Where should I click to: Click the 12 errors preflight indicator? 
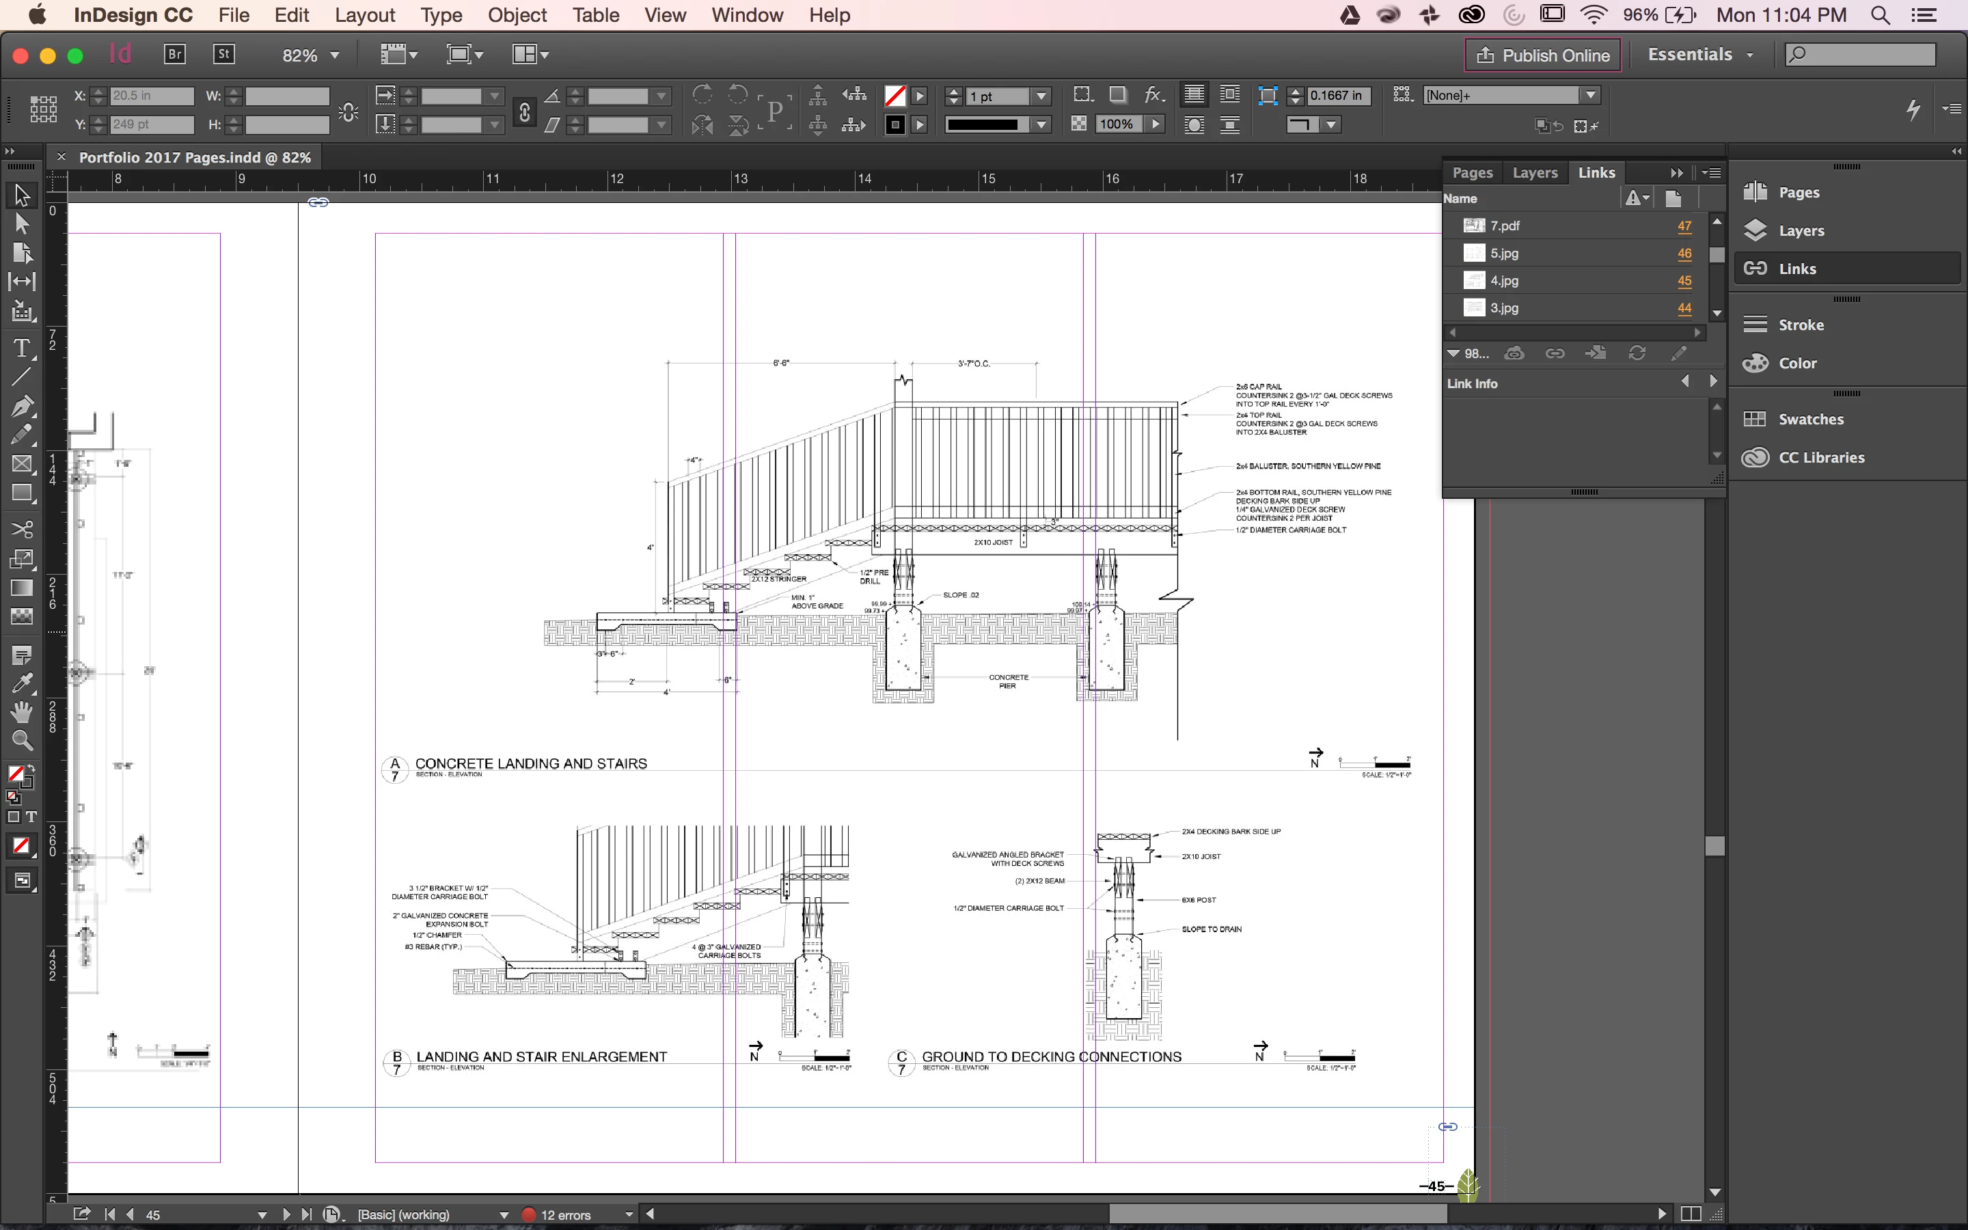click(x=565, y=1214)
